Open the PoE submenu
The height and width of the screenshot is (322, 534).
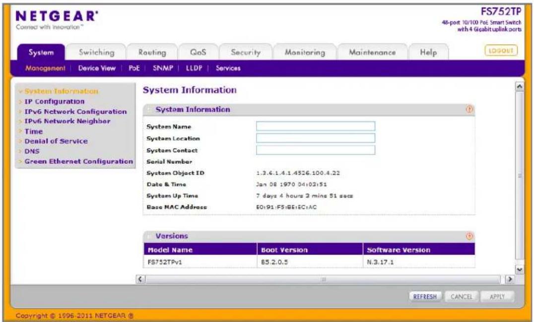click(134, 68)
